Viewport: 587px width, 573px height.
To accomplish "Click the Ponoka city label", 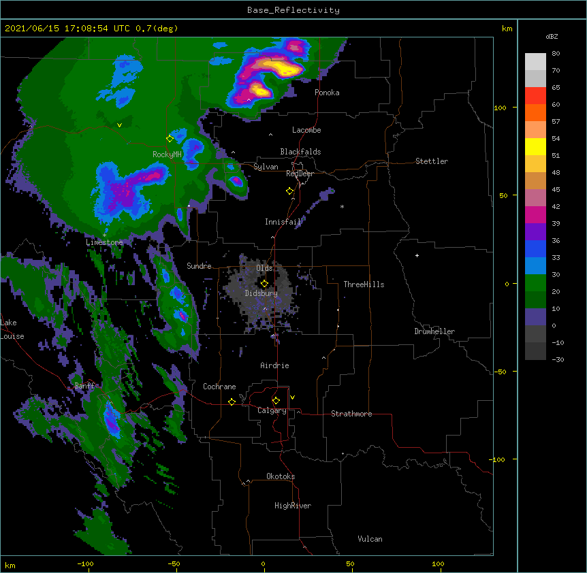I will 327,93.
